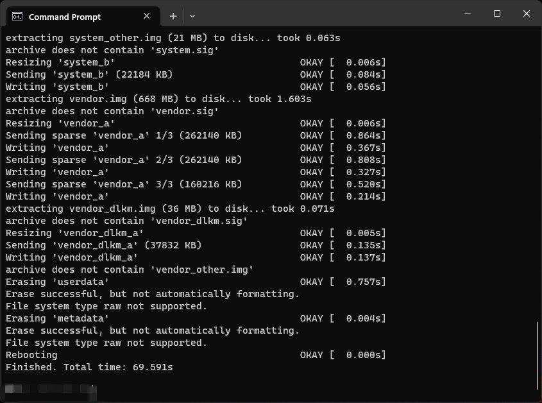Click empty title bar area beside tabs
542x403 pixels.
pos(325,14)
